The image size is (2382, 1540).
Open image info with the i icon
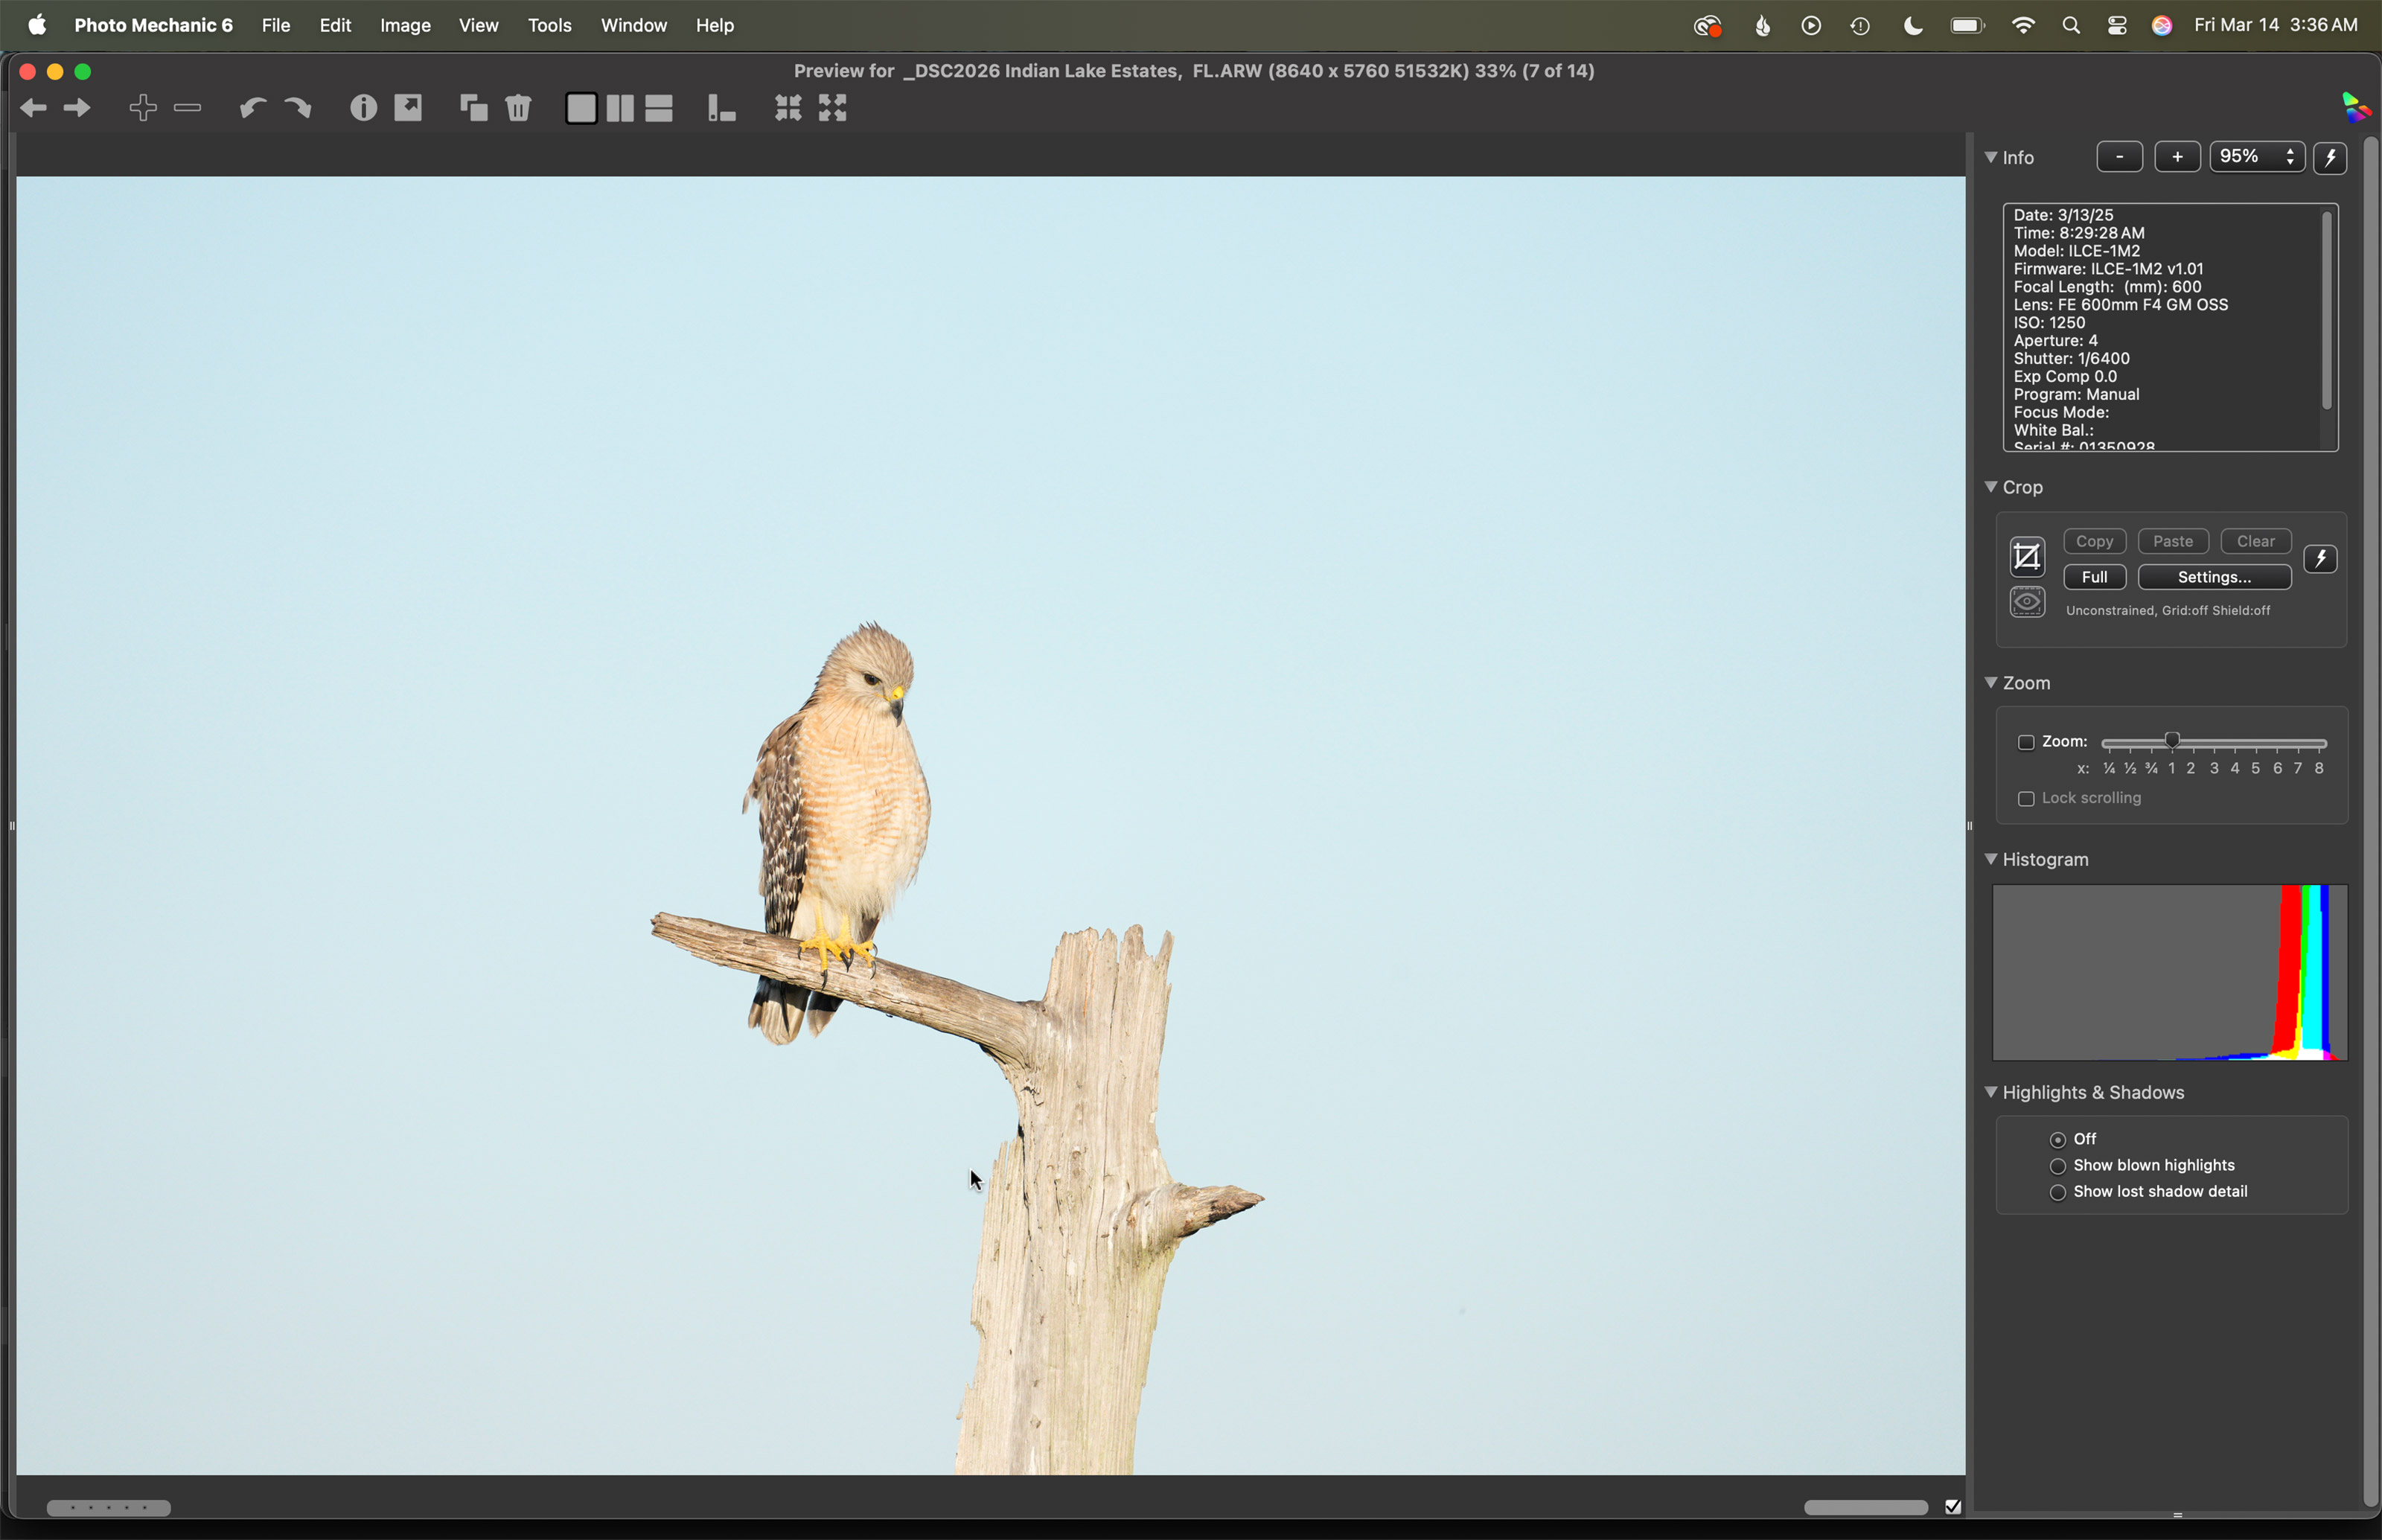pos(364,108)
